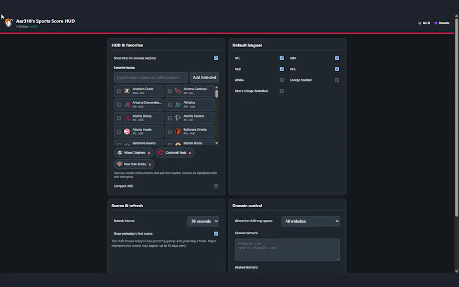Click the Favorite teams label

125,68
